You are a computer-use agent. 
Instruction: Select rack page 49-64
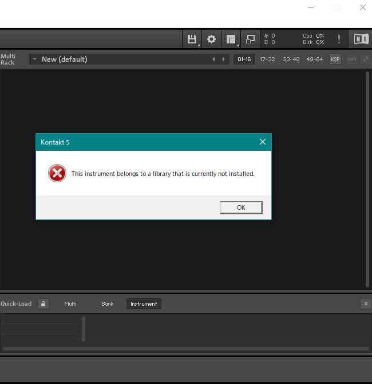point(315,59)
